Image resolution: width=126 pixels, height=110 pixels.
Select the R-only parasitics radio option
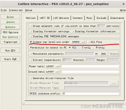point(93,48)
